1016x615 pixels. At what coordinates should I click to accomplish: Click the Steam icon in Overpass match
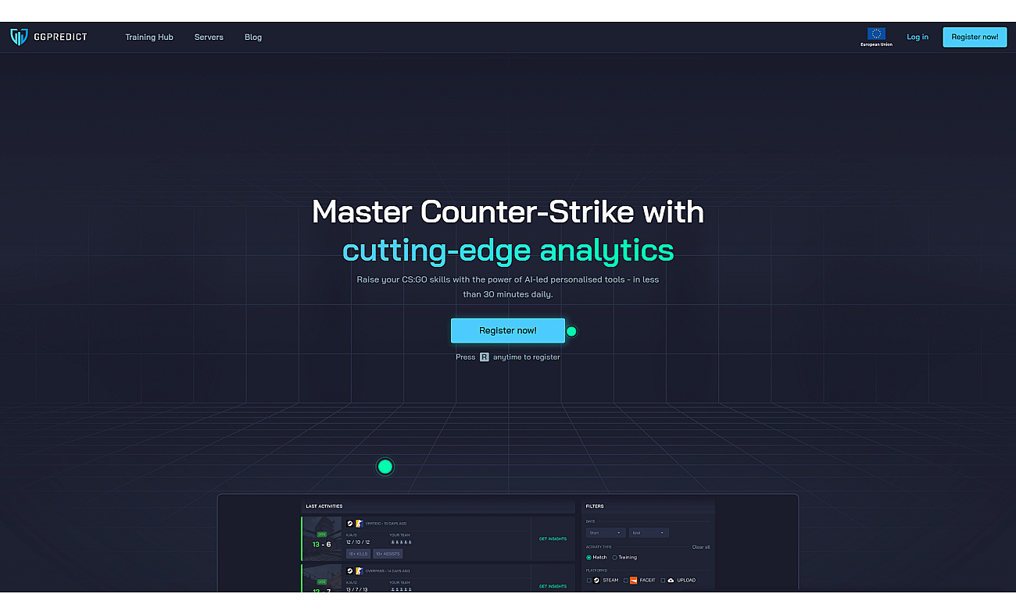pyautogui.click(x=350, y=571)
